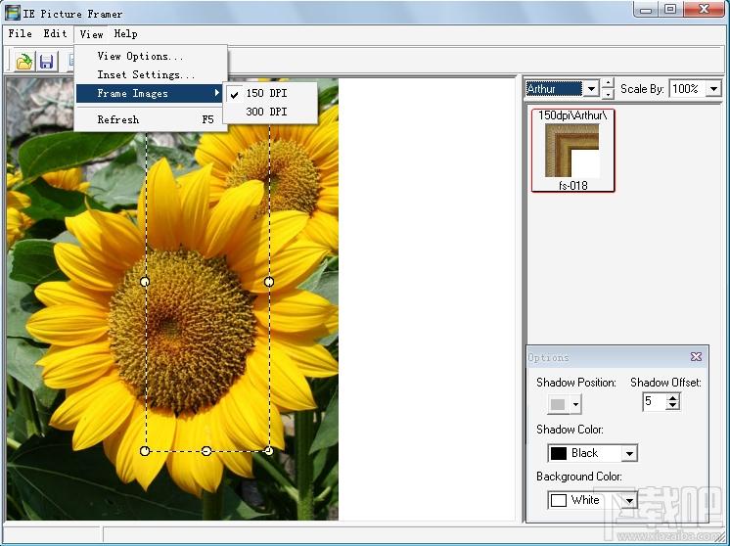
Task: Select the checked 150 DPI option
Action: 270,93
